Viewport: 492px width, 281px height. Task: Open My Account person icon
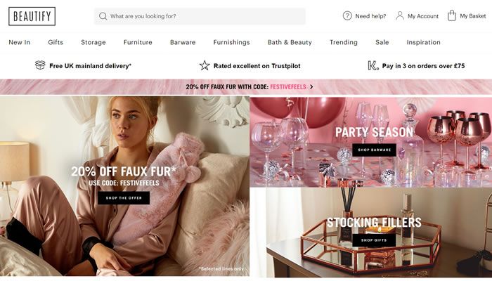400,15
